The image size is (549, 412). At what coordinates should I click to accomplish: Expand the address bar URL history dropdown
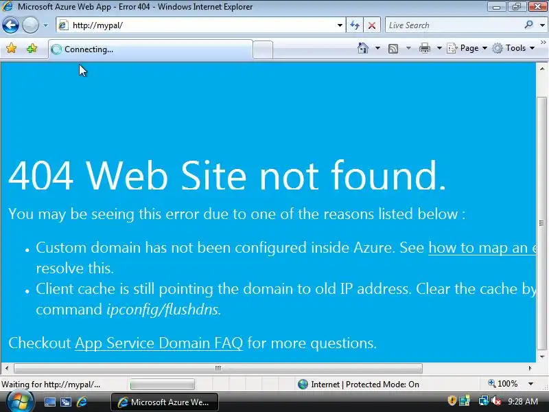[x=340, y=25]
